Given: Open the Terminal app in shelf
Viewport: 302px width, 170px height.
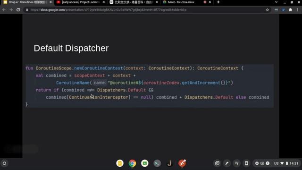Looking at the screenshot, I should [x=157, y=163].
